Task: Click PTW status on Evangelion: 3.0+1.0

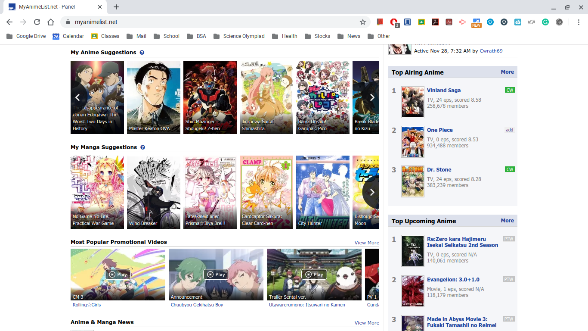Action: tap(509, 279)
